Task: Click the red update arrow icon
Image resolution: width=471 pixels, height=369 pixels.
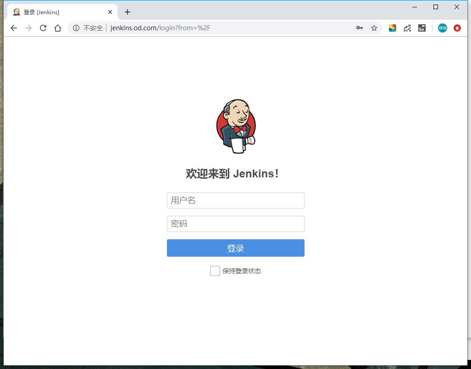Action: click(457, 28)
